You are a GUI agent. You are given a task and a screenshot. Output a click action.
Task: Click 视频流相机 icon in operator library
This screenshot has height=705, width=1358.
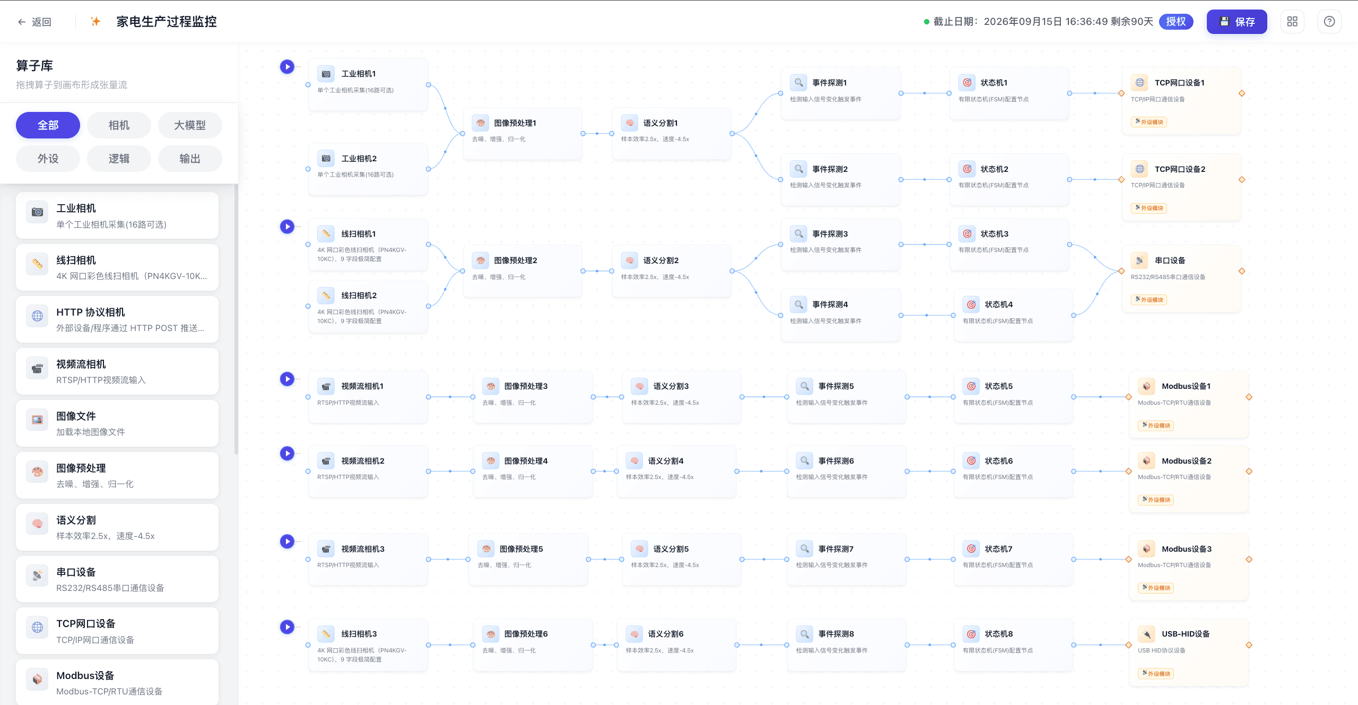(37, 368)
